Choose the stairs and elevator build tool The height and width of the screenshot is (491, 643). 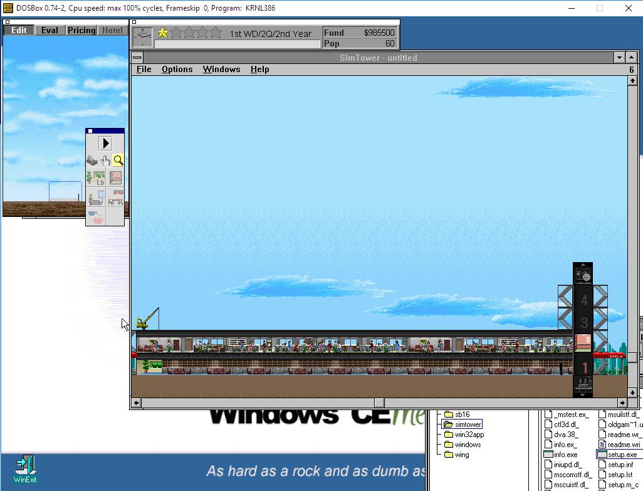point(116,178)
